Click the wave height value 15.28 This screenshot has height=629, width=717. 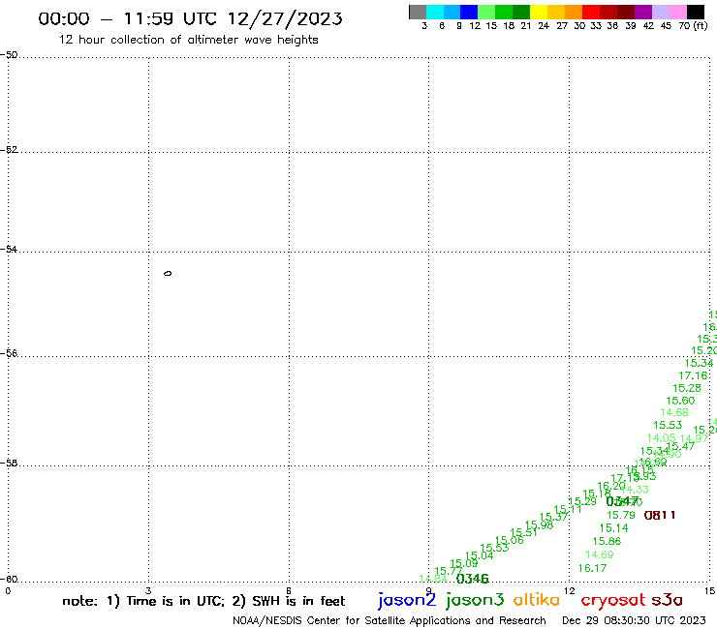[686, 388]
